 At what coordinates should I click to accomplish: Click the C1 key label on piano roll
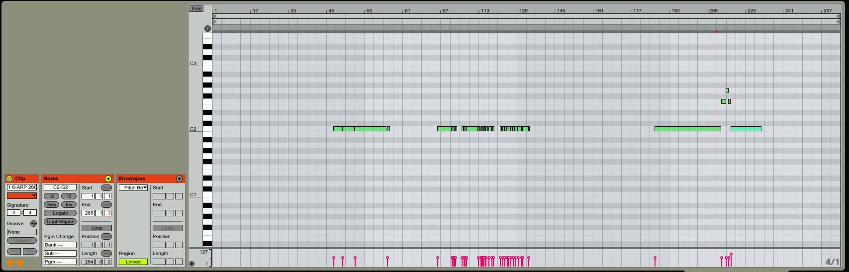[193, 195]
